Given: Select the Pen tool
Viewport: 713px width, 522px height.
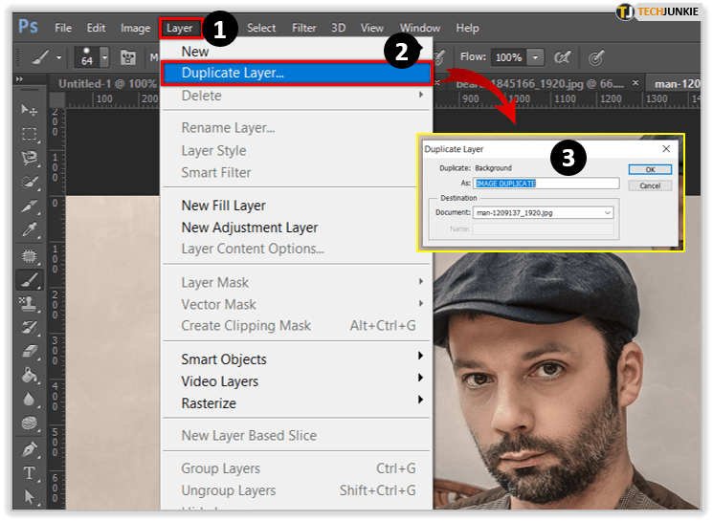Looking at the screenshot, I should coord(29,448).
